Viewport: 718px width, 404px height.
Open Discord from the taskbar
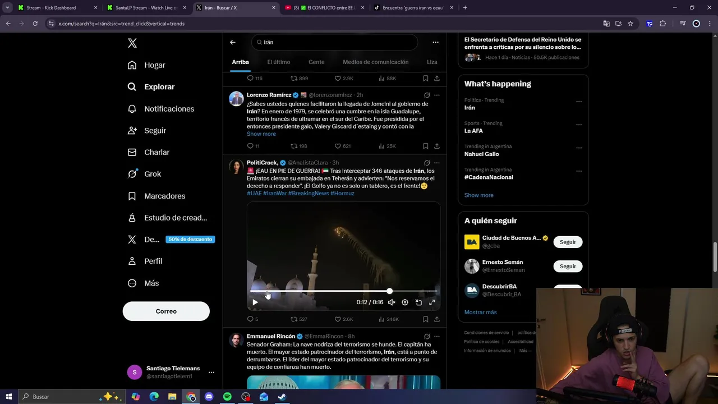pos(209,397)
